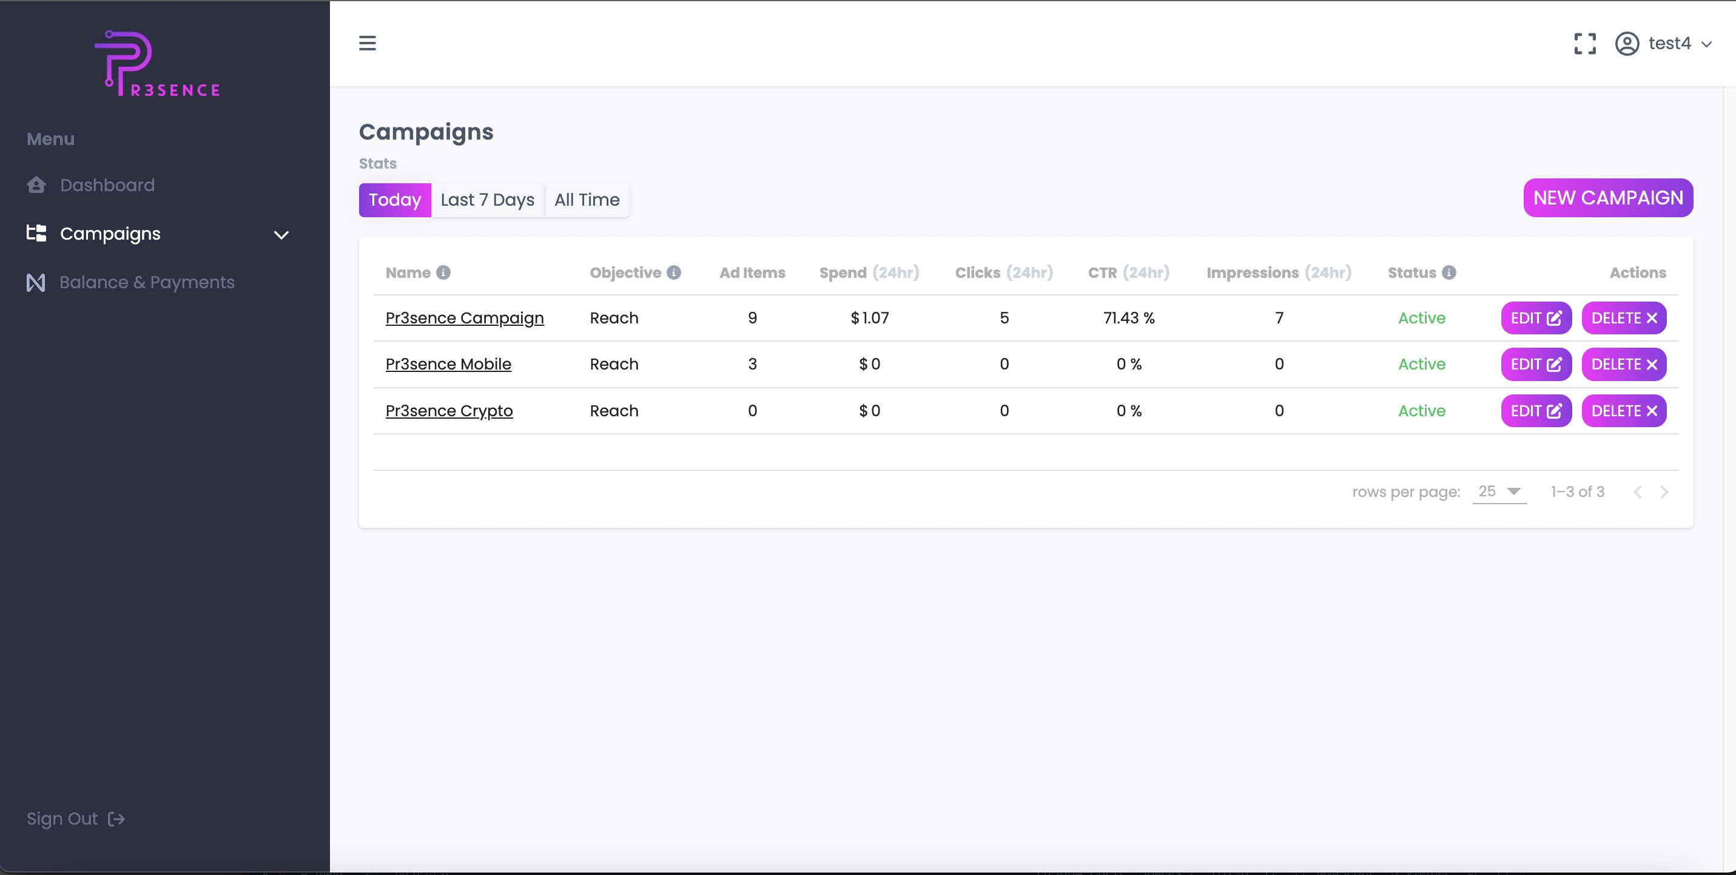Click the user avatar icon
This screenshot has width=1736, height=875.
coord(1627,44)
